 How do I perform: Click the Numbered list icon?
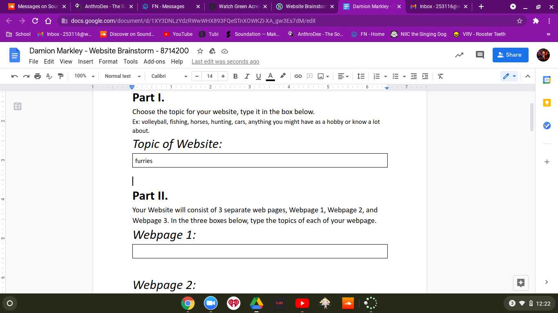click(x=377, y=76)
